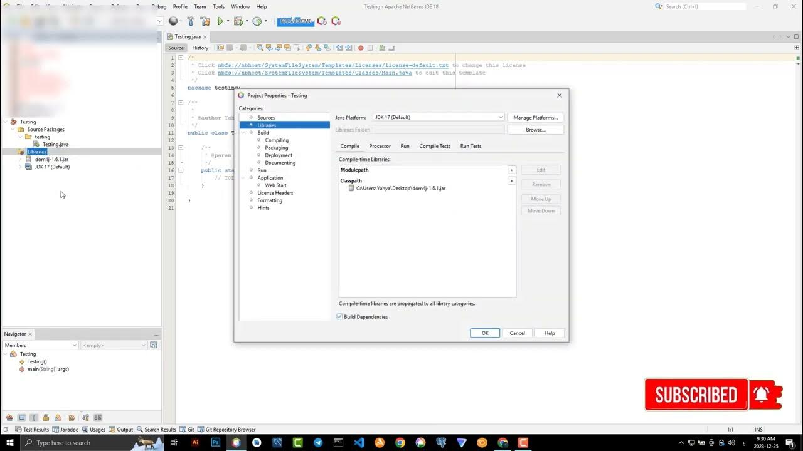
Task: Click red Start Macro Recording icon
Action: (361, 48)
